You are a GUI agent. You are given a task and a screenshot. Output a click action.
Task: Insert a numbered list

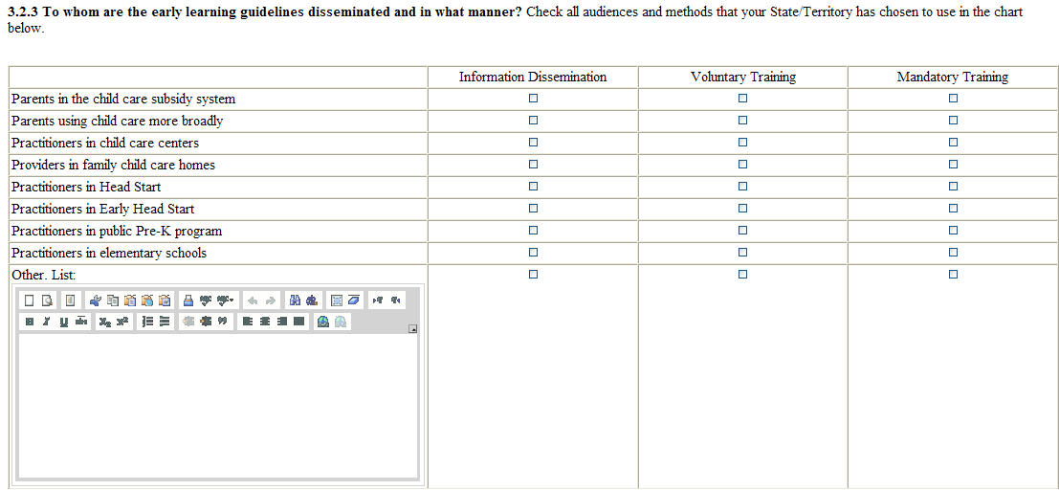coord(147,322)
